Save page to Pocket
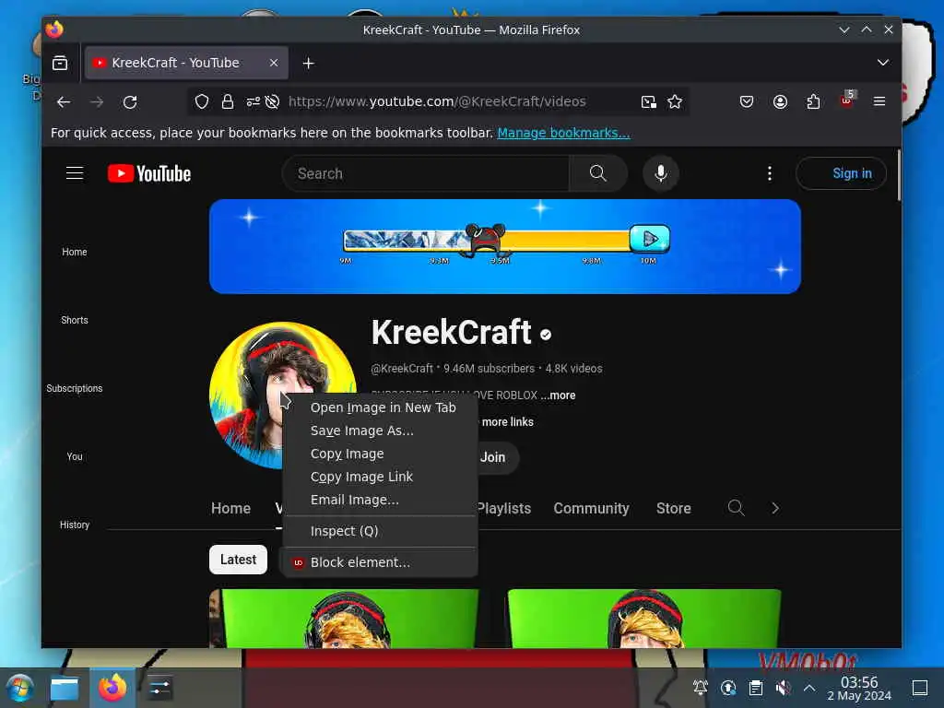The height and width of the screenshot is (708, 944). pyautogui.click(x=747, y=101)
